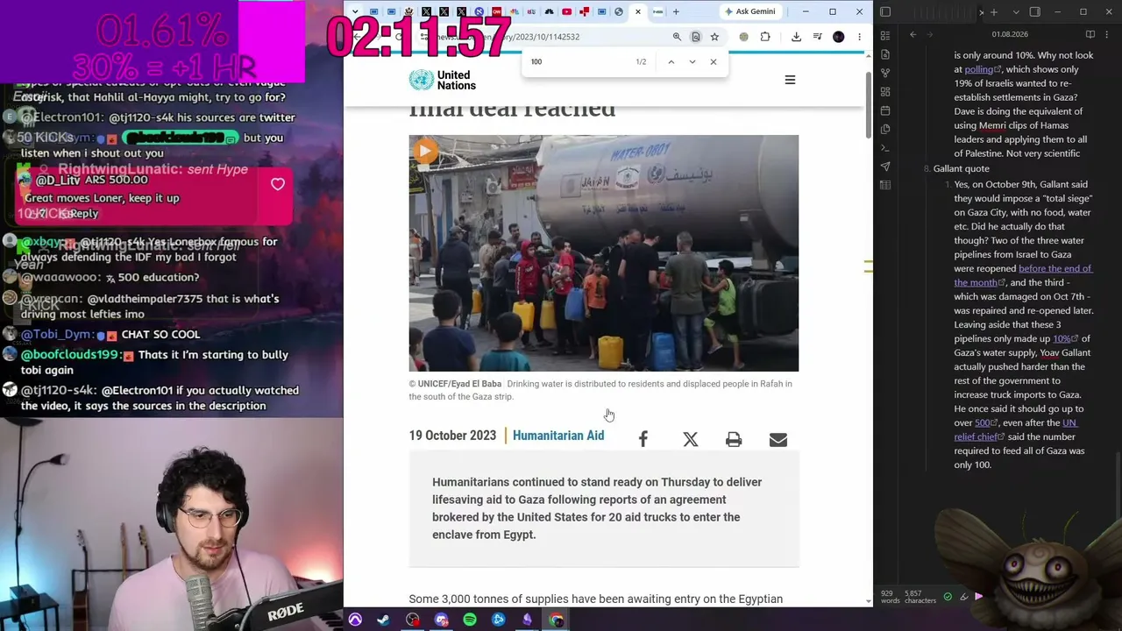
Task: Close the find-in-page bar
Action: [x=714, y=62]
